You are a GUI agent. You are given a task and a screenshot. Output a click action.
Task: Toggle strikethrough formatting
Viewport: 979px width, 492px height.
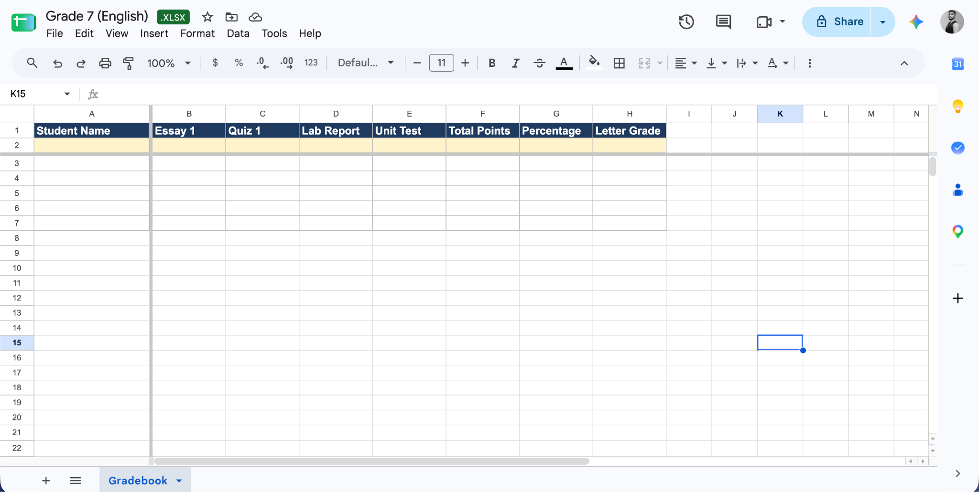[539, 63]
